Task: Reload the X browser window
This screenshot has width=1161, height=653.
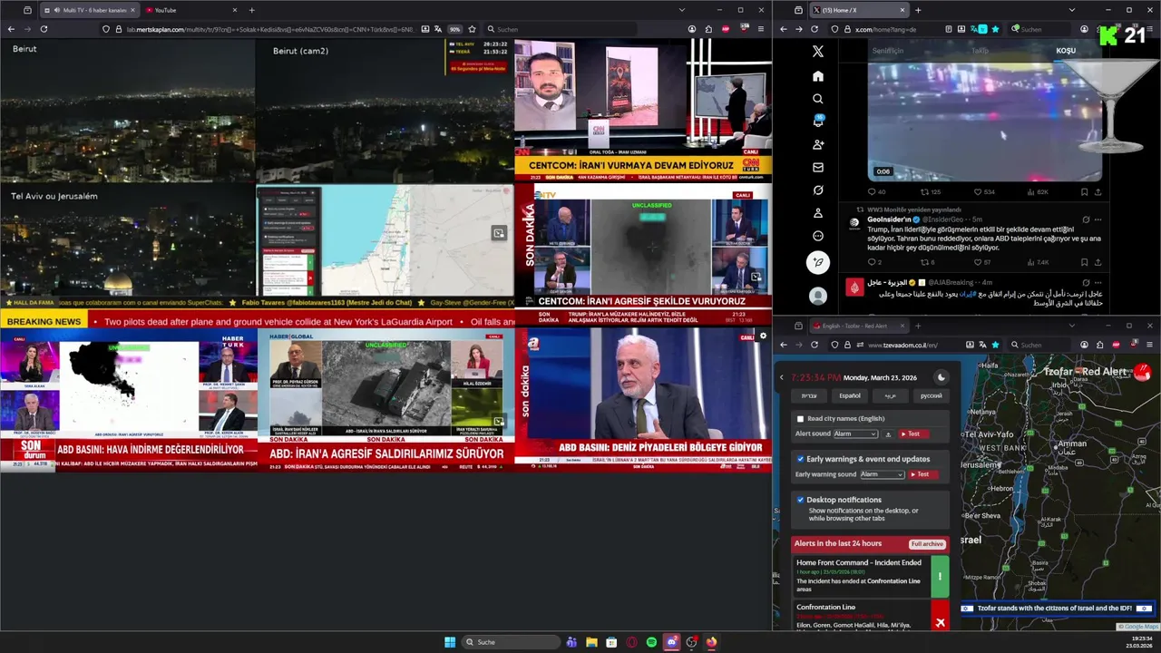Action: pos(815,29)
